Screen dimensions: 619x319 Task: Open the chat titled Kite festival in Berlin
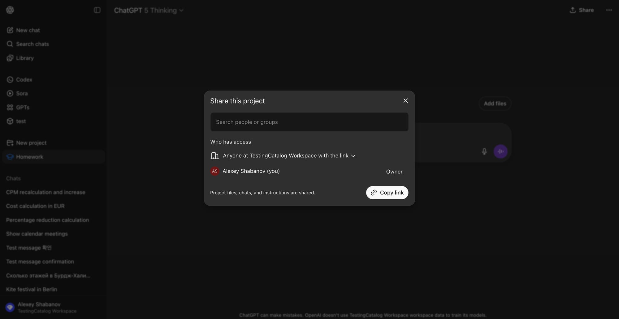(x=31, y=289)
